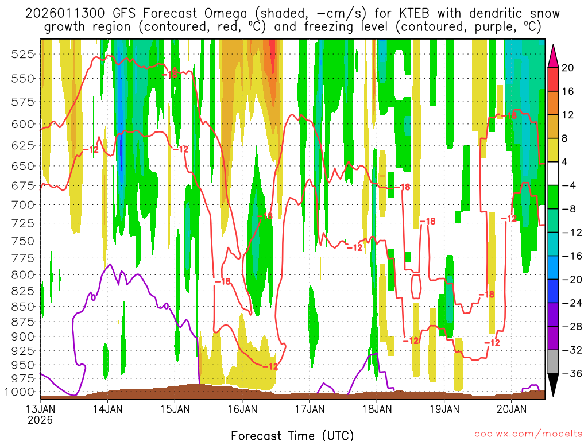
Task: Select the gray -32 to -36 swatch
Action: (x=553, y=362)
